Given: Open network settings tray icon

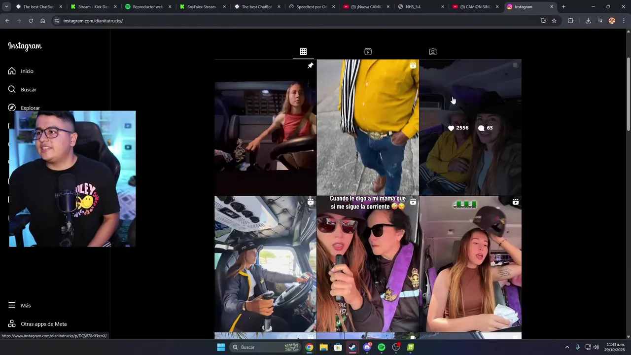Looking at the screenshot, I should 588,347.
